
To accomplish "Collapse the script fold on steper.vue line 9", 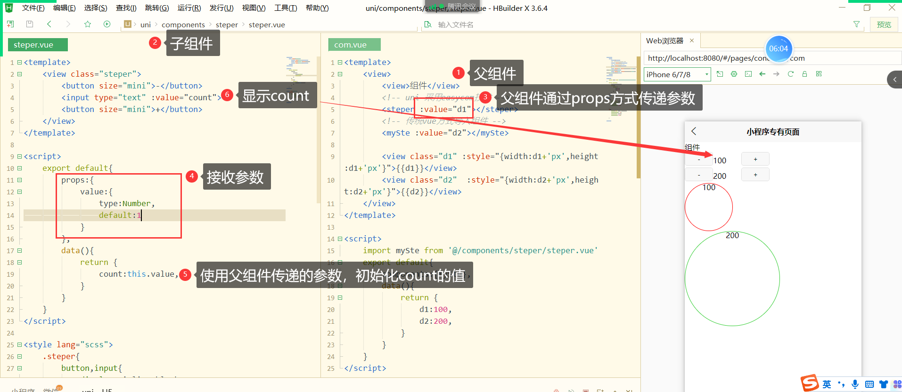I will tap(19, 156).
